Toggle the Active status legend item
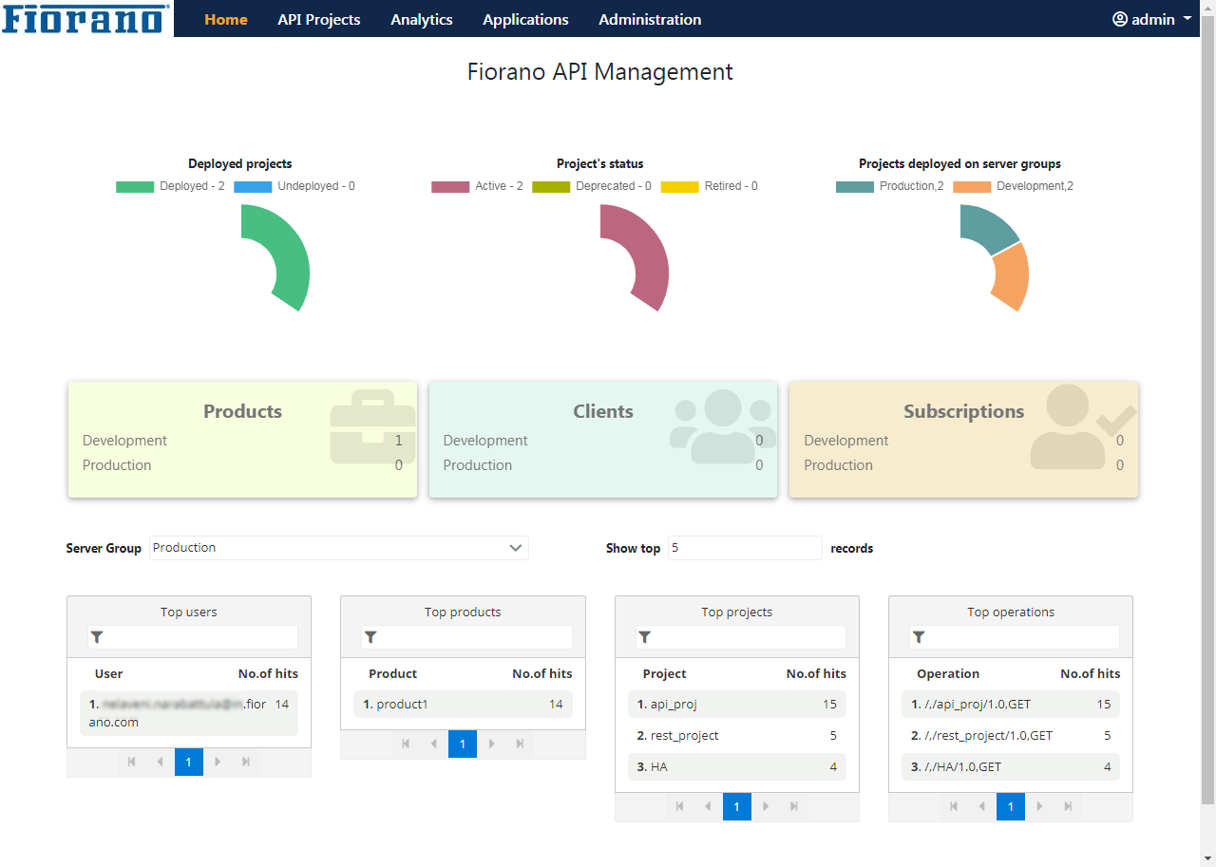The image size is (1216, 867). [477, 186]
